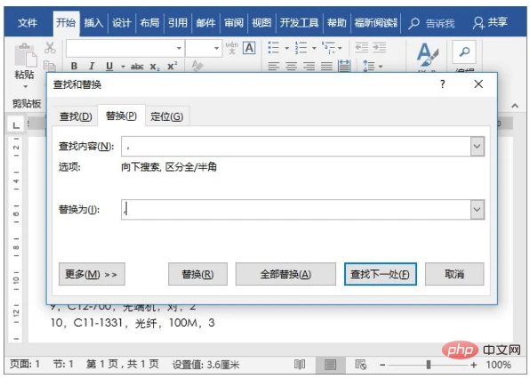Open the Find magnifier icon in ribbon
The height and width of the screenshot is (379, 530).
(x=464, y=52)
